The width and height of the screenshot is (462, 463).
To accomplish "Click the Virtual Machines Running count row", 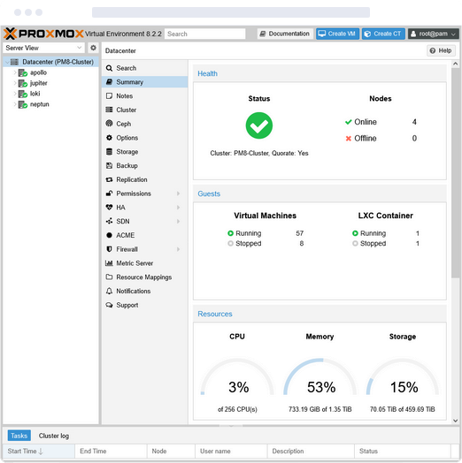I will coord(266,233).
